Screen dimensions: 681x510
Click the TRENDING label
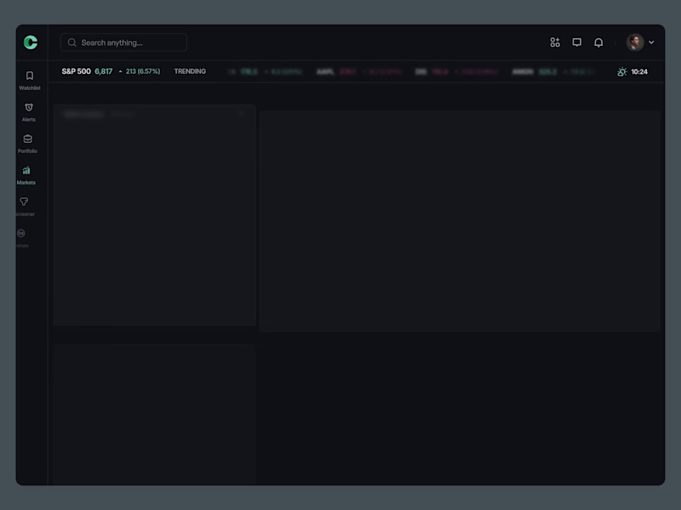[x=190, y=71]
